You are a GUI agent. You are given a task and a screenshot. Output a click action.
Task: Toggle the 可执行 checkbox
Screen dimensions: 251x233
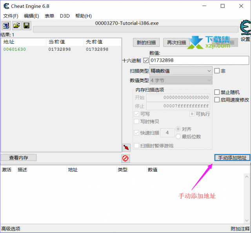[192, 114]
